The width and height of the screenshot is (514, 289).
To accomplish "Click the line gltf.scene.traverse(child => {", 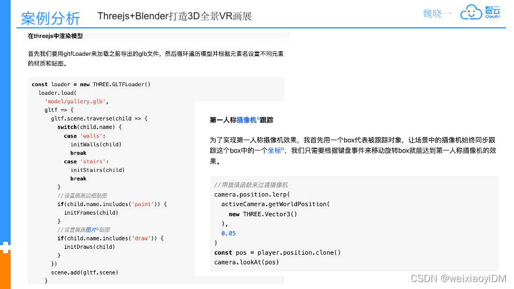I will tap(100, 118).
